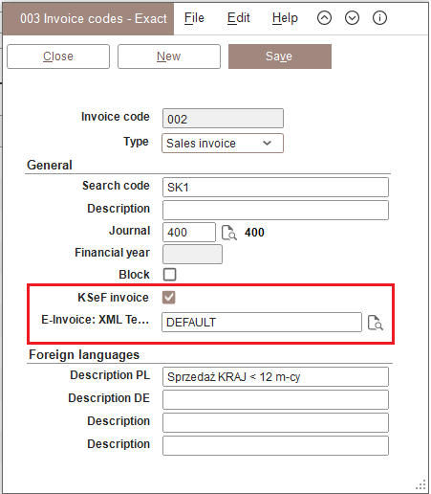Grab the window resize grip corner
Screen dimensions: 431x494
[x=420, y=484]
